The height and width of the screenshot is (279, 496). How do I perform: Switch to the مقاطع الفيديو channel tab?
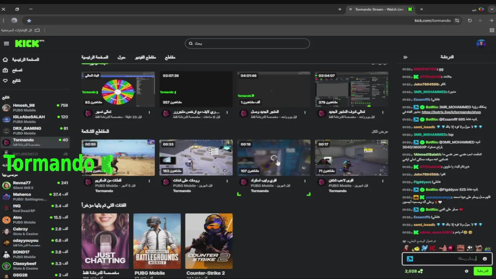point(145,57)
